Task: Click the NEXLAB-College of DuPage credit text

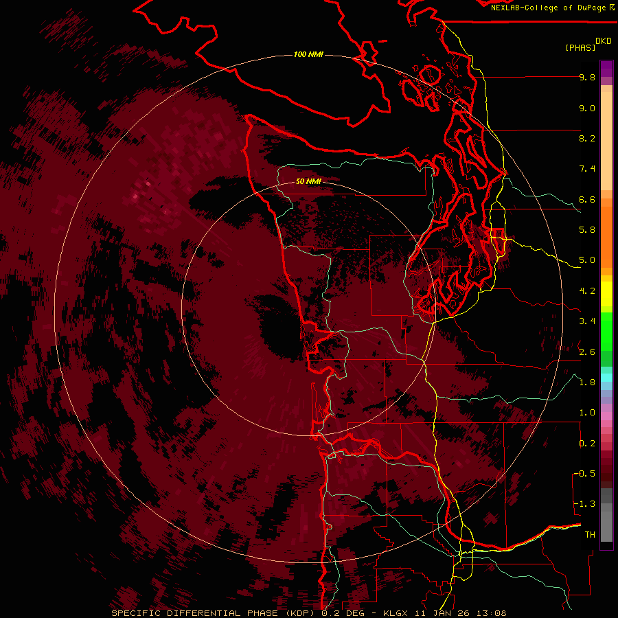Action: point(548,8)
